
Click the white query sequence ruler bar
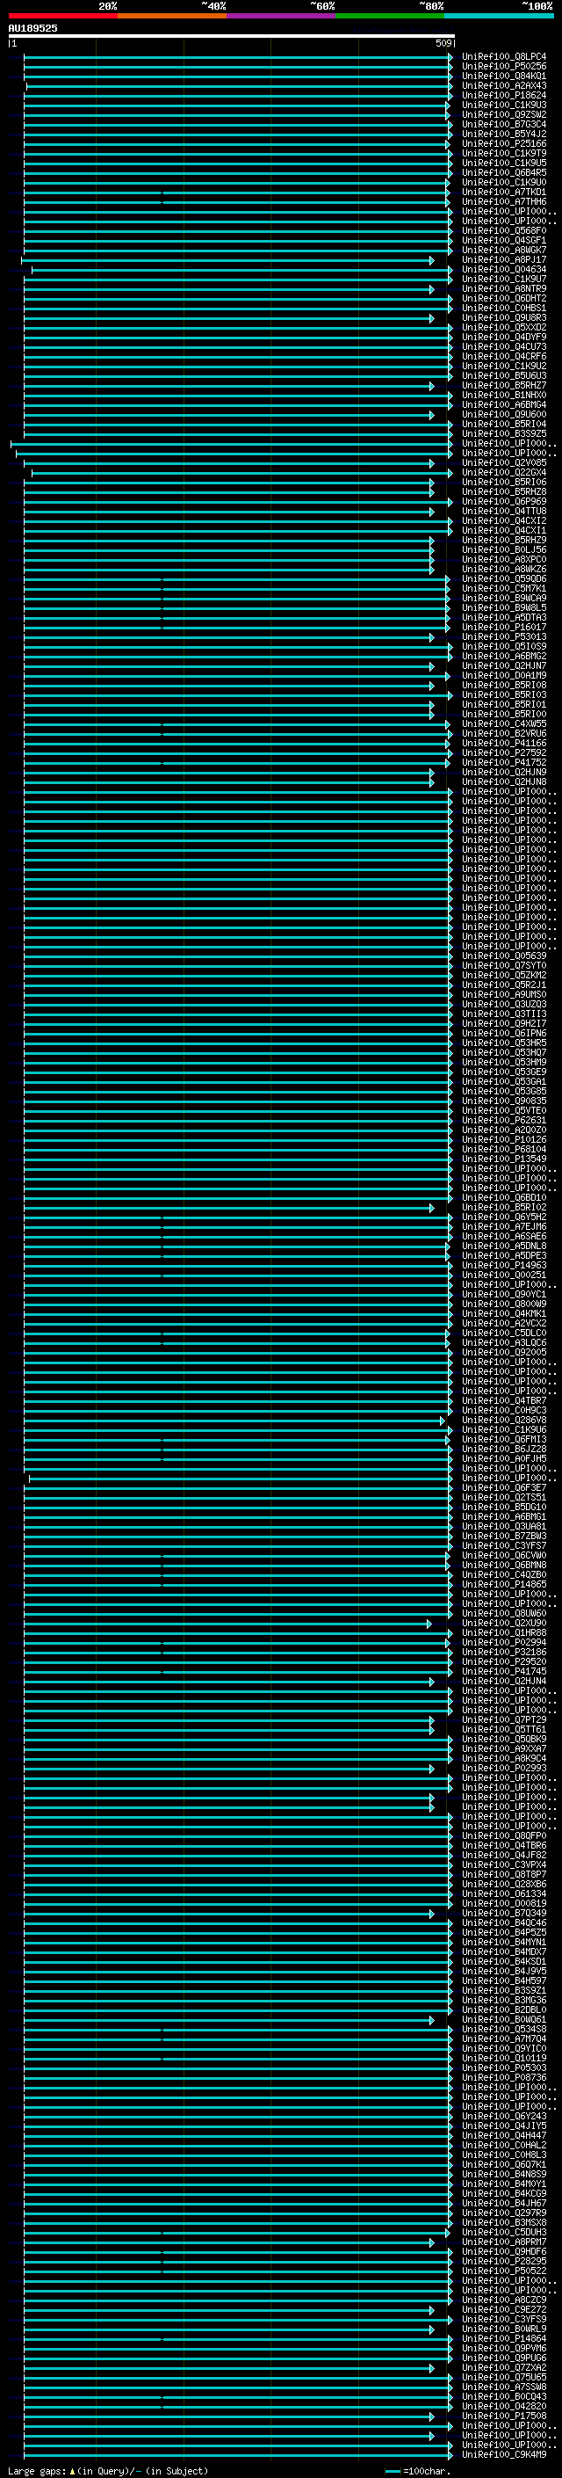click(x=232, y=35)
